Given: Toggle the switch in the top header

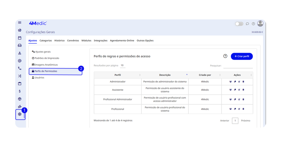Looking at the screenshot, I should (x=239, y=24).
